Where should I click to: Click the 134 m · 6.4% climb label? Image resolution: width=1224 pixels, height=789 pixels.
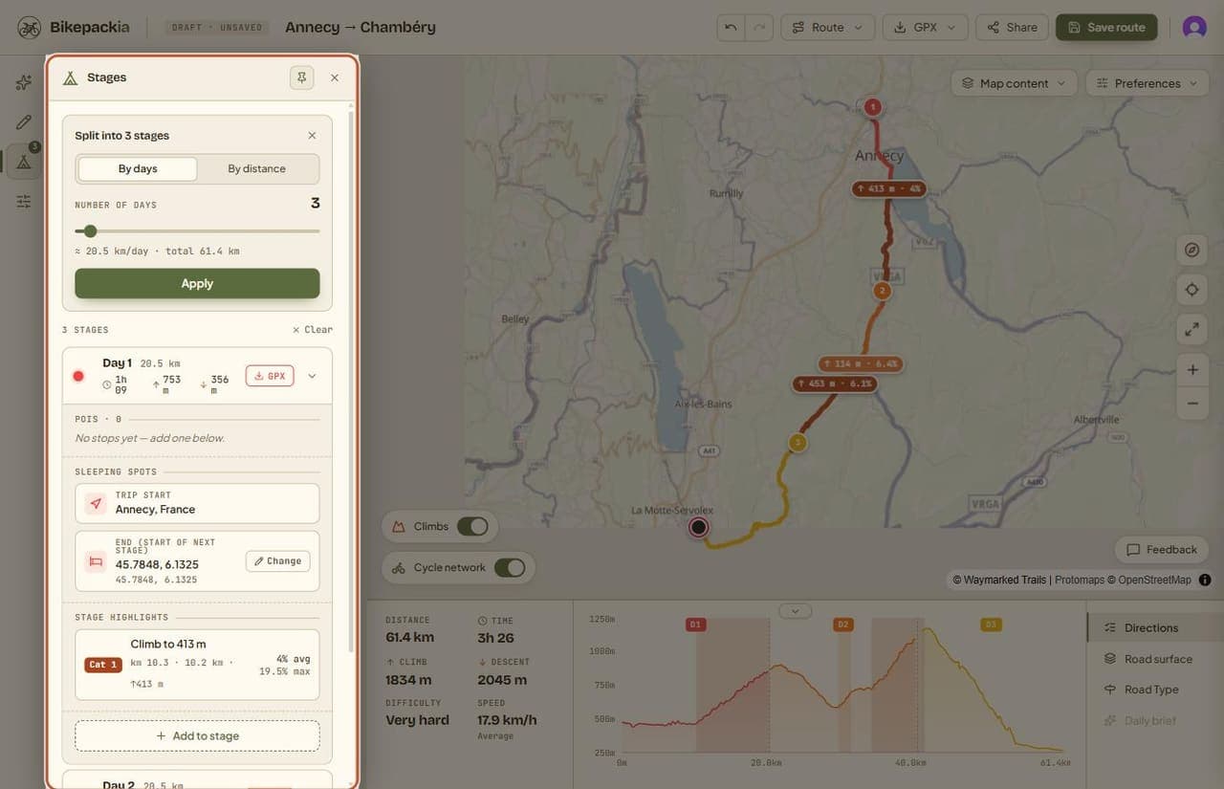tap(861, 363)
